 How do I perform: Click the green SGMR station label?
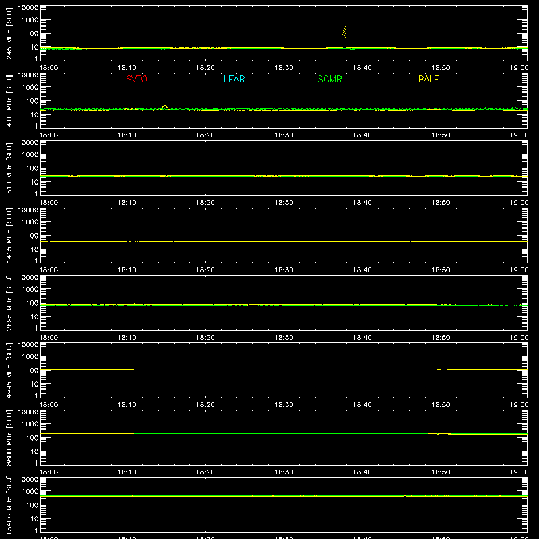[329, 79]
